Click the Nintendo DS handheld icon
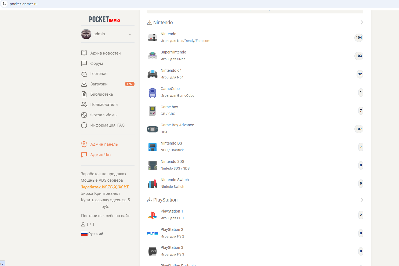The height and width of the screenshot is (266, 399). point(153,147)
